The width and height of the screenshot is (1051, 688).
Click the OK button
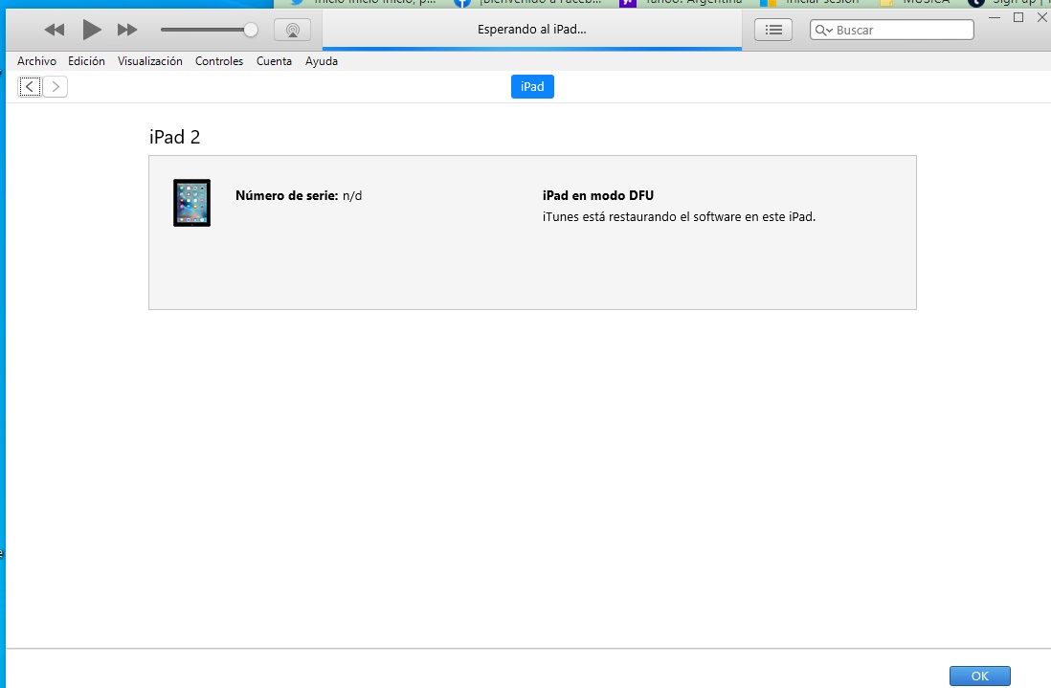point(979,676)
